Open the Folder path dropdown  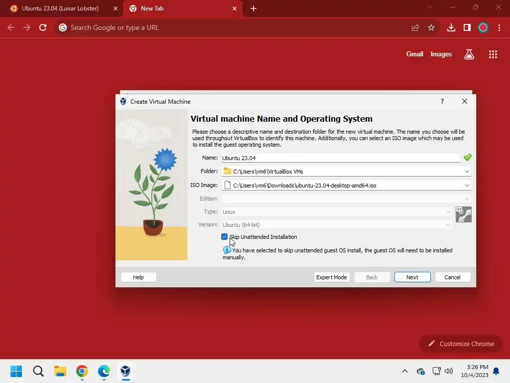(x=467, y=172)
